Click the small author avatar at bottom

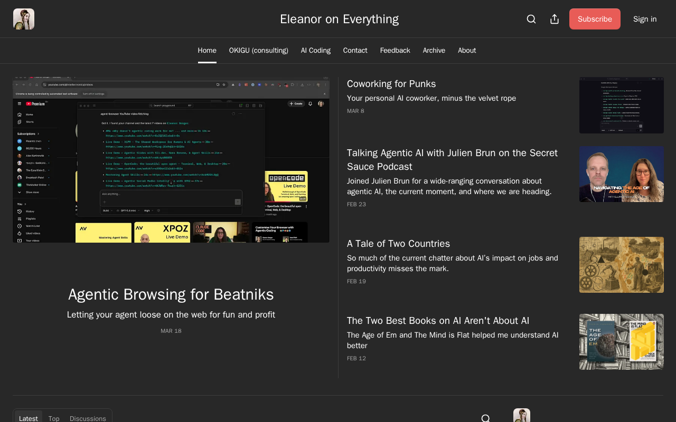pos(522,416)
